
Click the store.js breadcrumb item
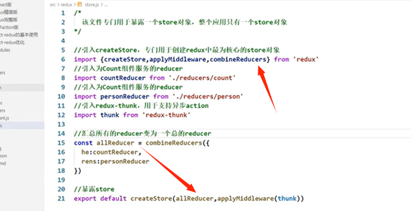(x=91, y=4)
